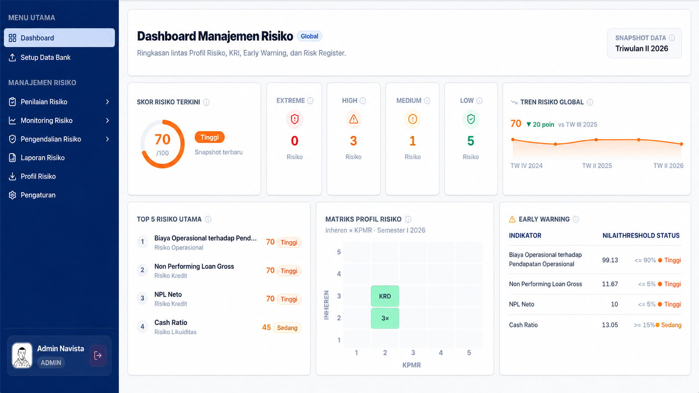The width and height of the screenshot is (699, 393).
Task: Click value 99.13 in Early Warning table
Action: click(610, 260)
